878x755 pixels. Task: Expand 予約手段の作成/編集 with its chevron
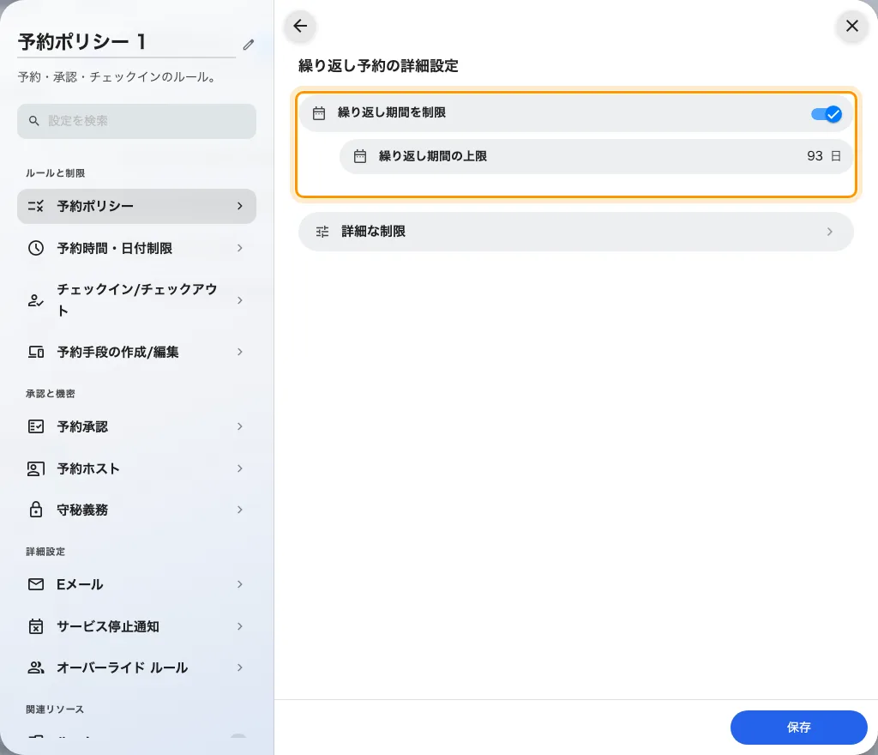[240, 352]
